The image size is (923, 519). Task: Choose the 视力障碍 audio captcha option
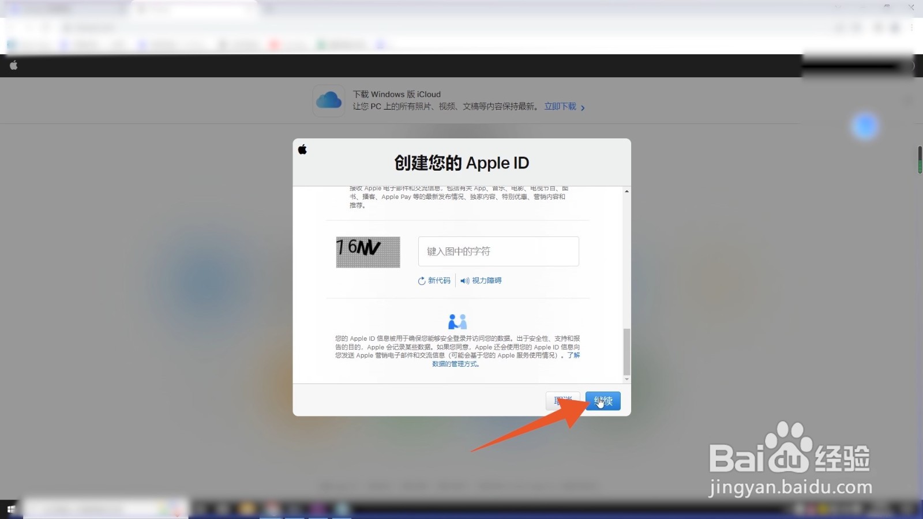click(481, 281)
